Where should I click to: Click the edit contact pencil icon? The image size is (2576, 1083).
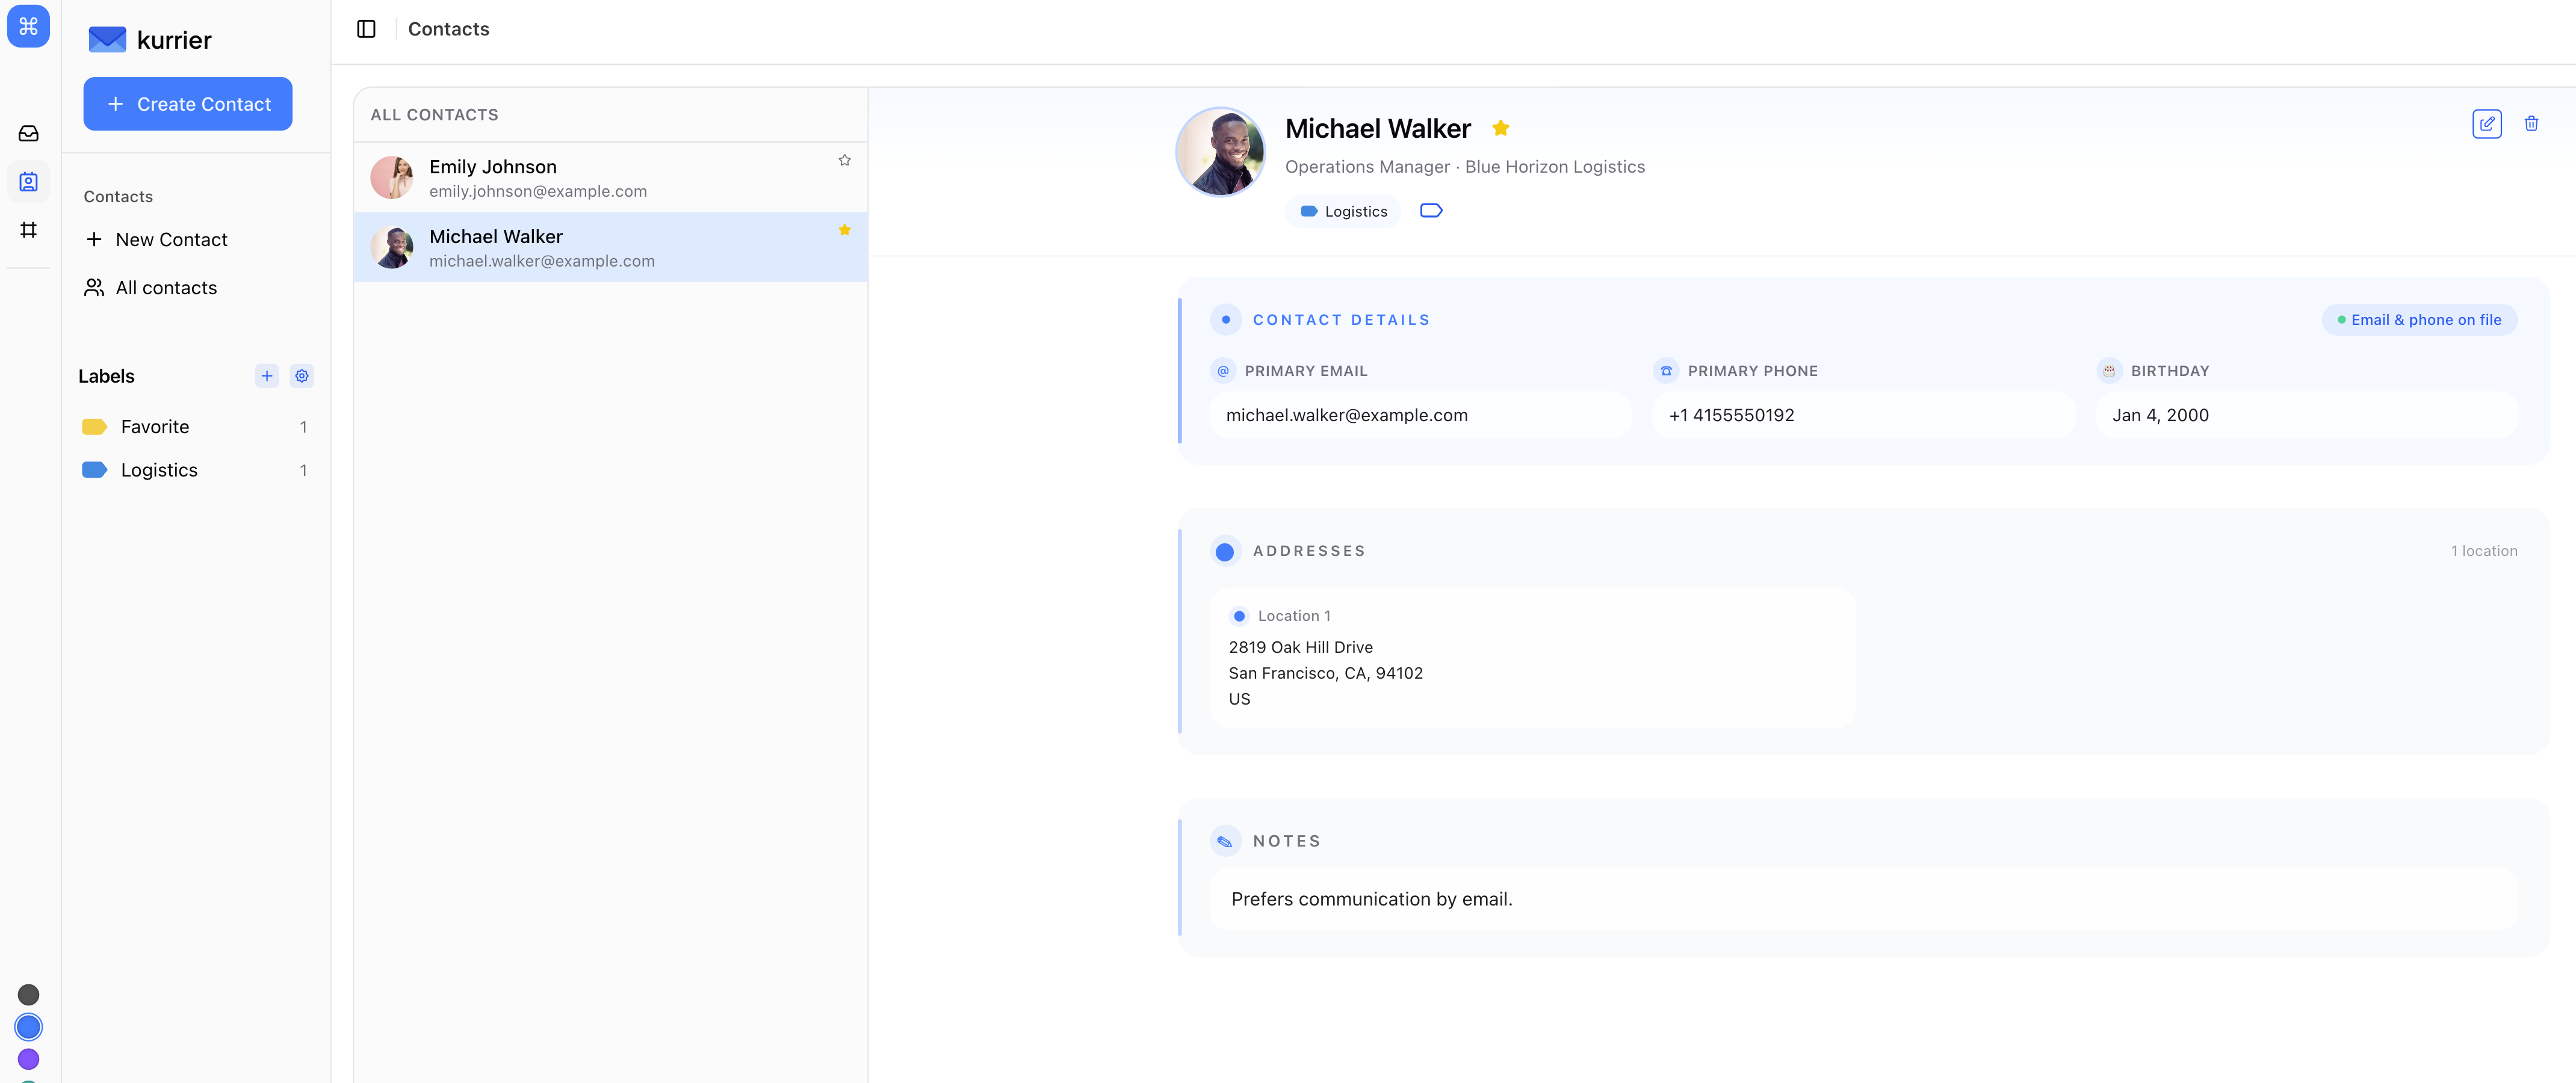pyautogui.click(x=2486, y=124)
